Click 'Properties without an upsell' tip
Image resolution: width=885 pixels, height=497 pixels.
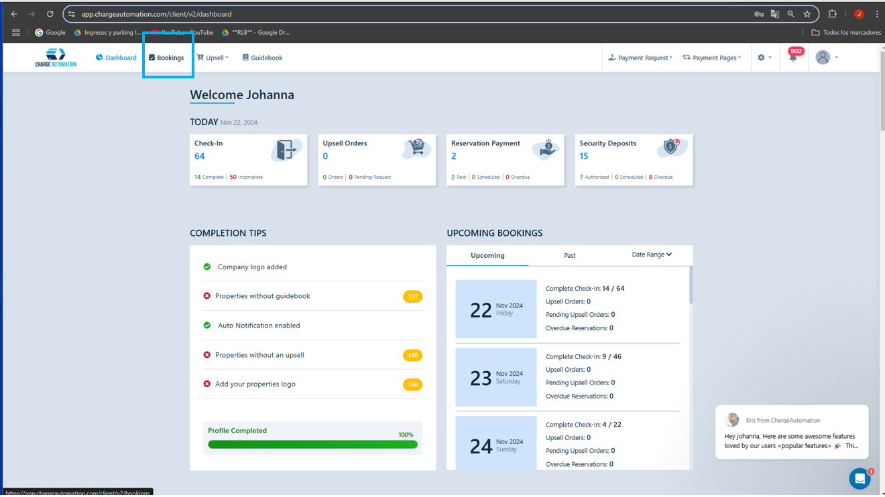(259, 355)
